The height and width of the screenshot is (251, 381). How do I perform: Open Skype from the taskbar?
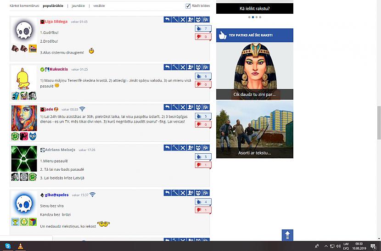(x=8, y=246)
